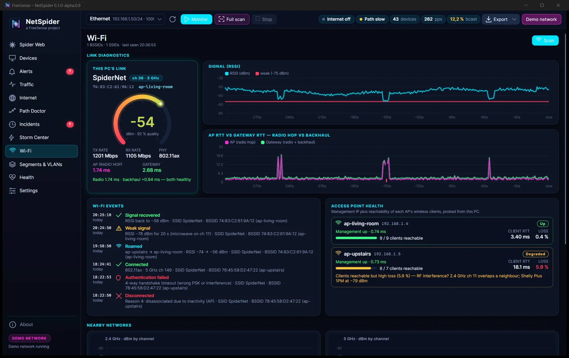
Task: Open Spider Web view icon
Action: pyautogui.click(x=12, y=45)
